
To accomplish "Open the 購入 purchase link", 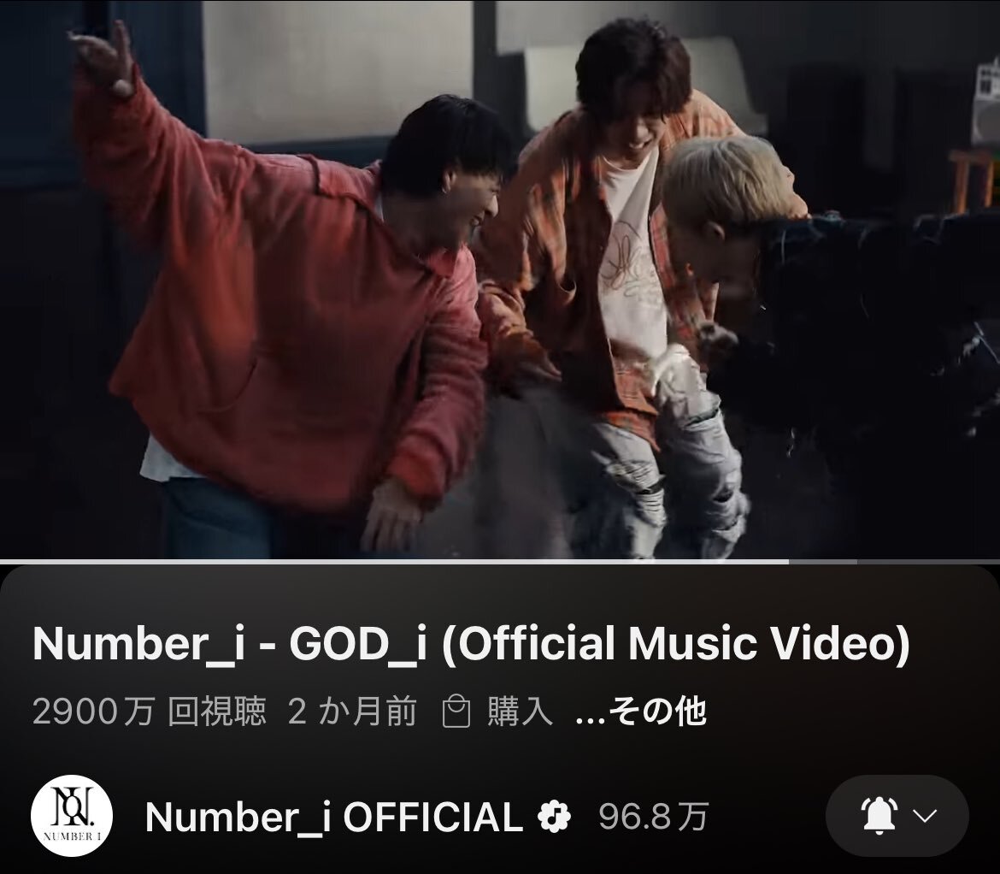I will coord(520,712).
